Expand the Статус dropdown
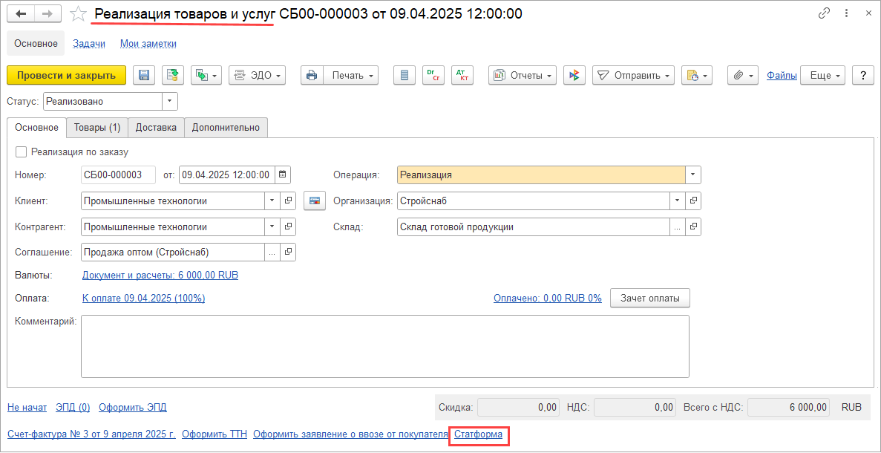 click(x=170, y=102)
